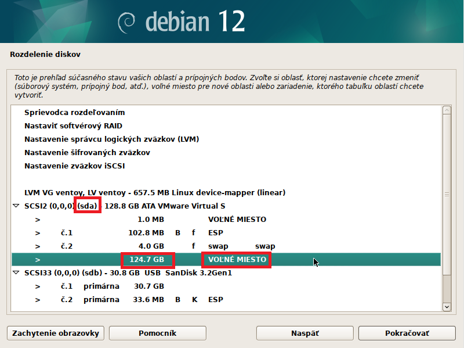Select Nastavenie šifrovaných zväzkov entry
This screenshot has width=464, height=348.
tap(87, 152)
